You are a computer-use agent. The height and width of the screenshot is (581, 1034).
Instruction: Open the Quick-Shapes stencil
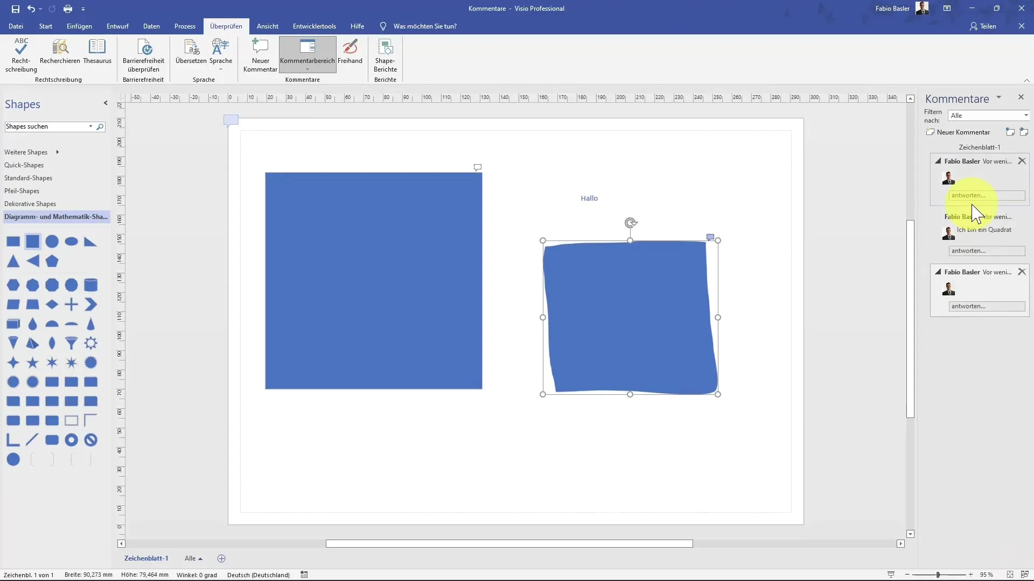[x=24, y=165]
